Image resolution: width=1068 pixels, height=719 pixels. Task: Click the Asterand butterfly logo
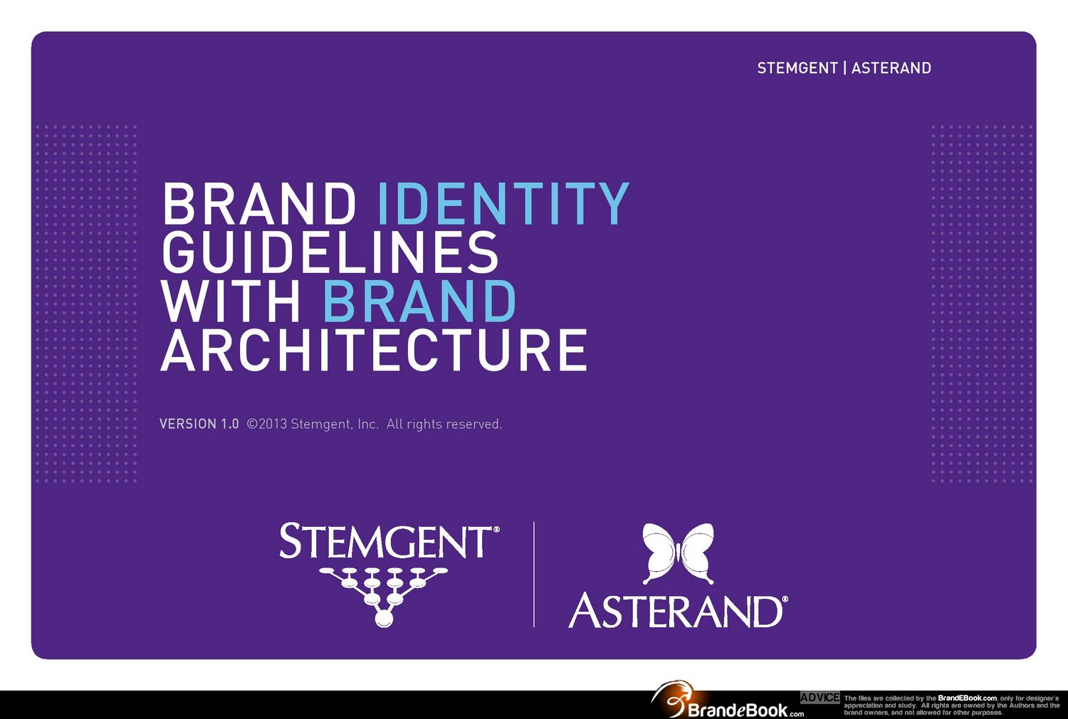coord(678,576)
